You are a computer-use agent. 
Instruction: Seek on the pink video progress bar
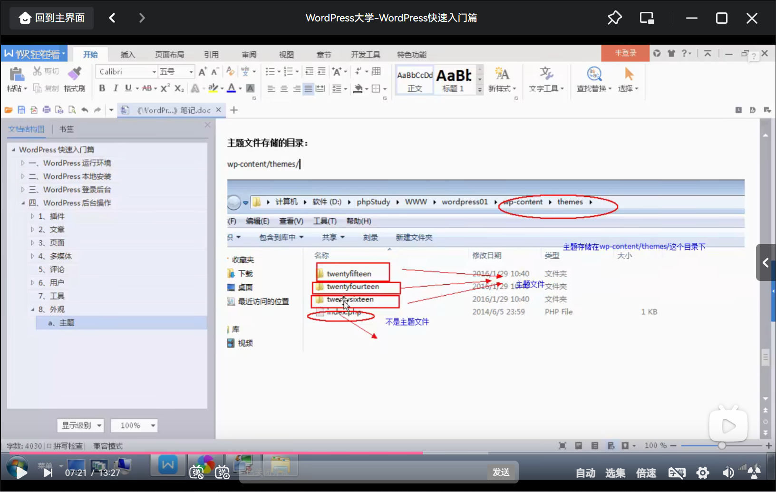pyautogui.click(x=388, y=453)
